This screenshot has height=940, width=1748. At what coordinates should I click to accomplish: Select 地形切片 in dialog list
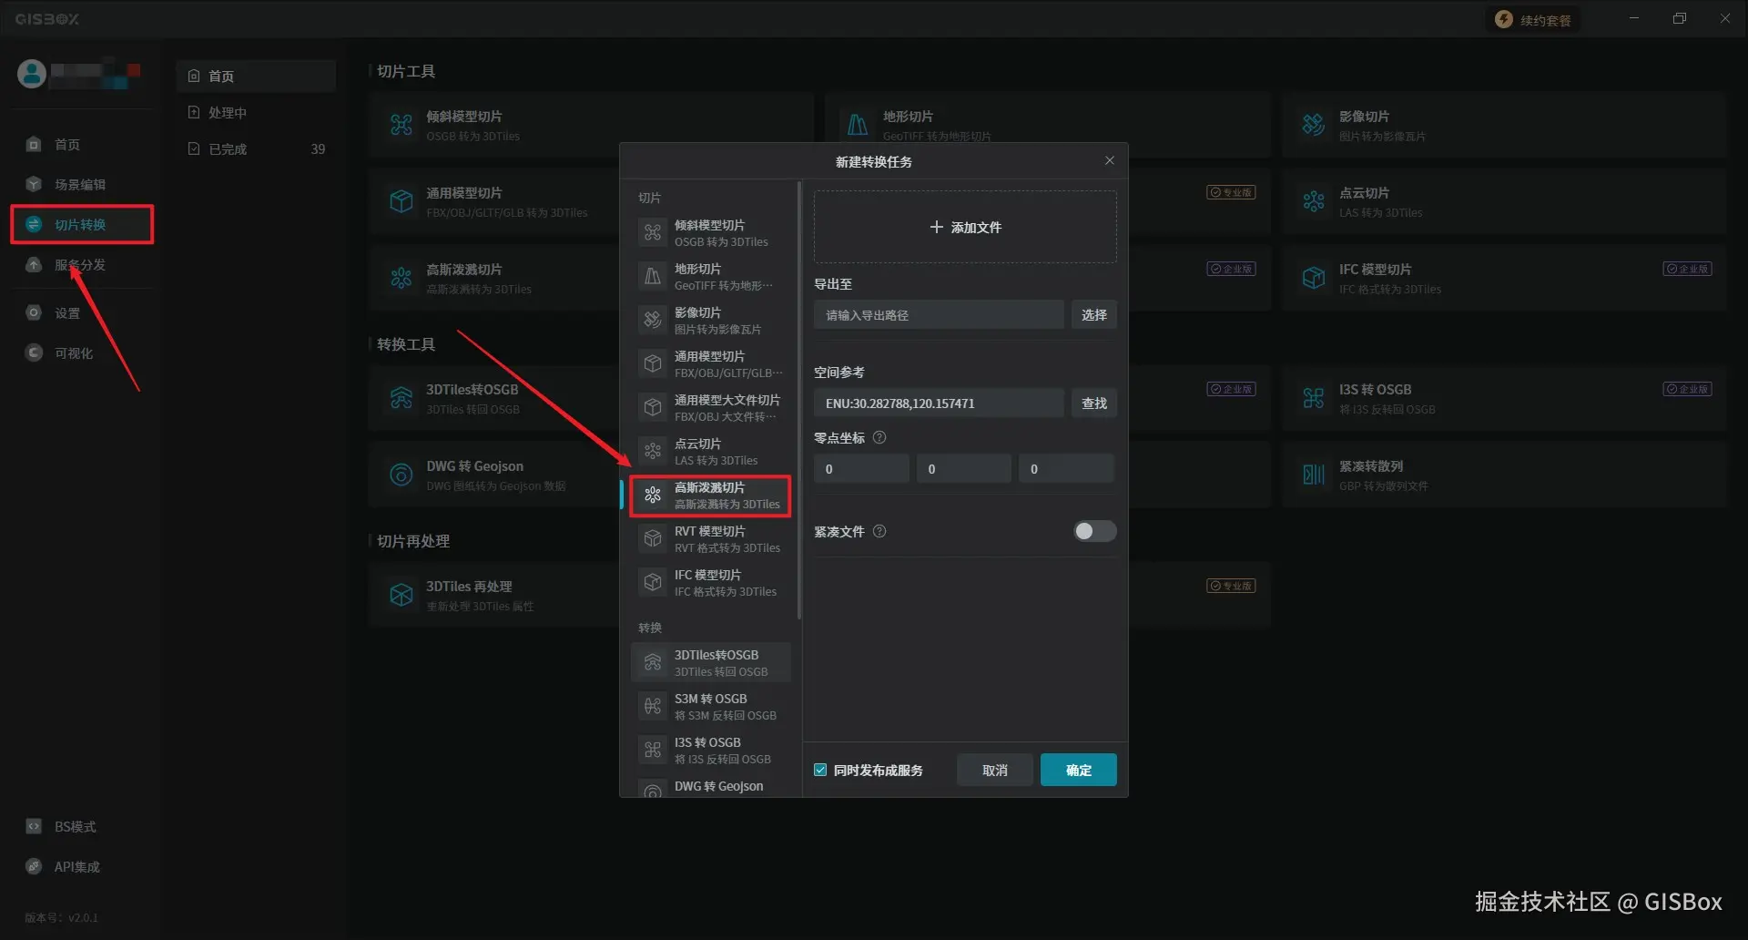tap(710, 277)
